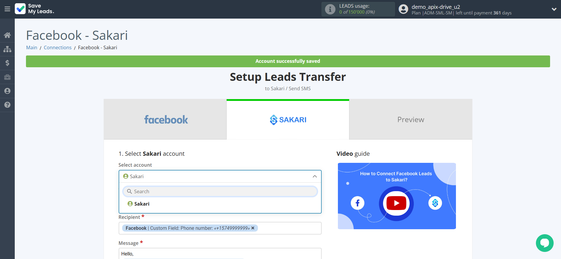561x259 pixels.
Task: Open the connections sitemap icon
Action: 7,49
